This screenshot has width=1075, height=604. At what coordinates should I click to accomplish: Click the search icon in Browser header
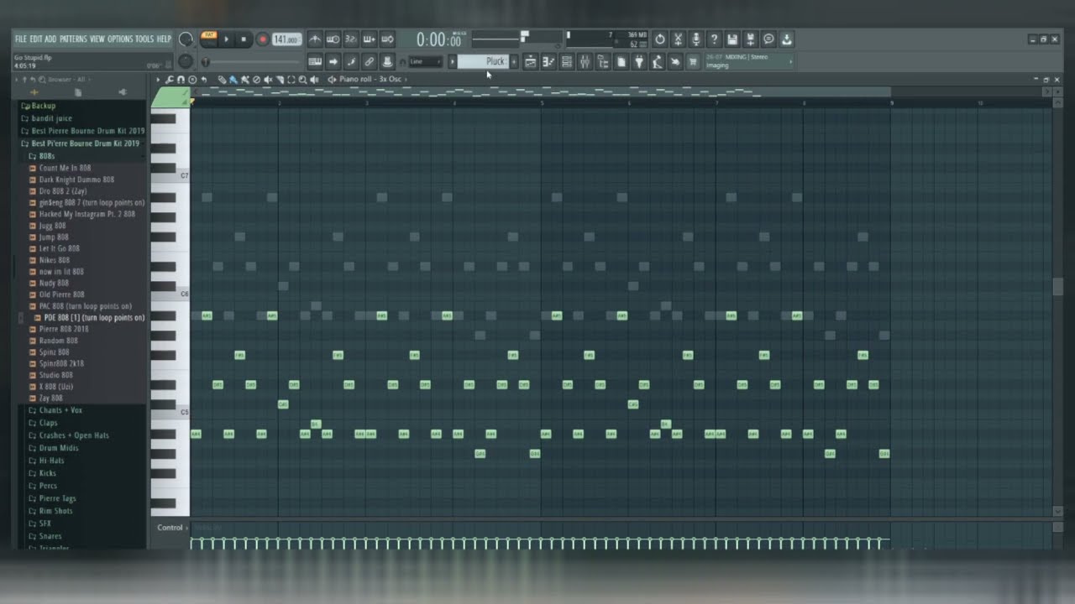(x=42, y=79)
